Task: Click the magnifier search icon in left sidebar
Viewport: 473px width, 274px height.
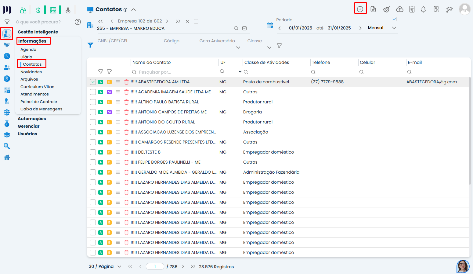Action: pos(7,146)
